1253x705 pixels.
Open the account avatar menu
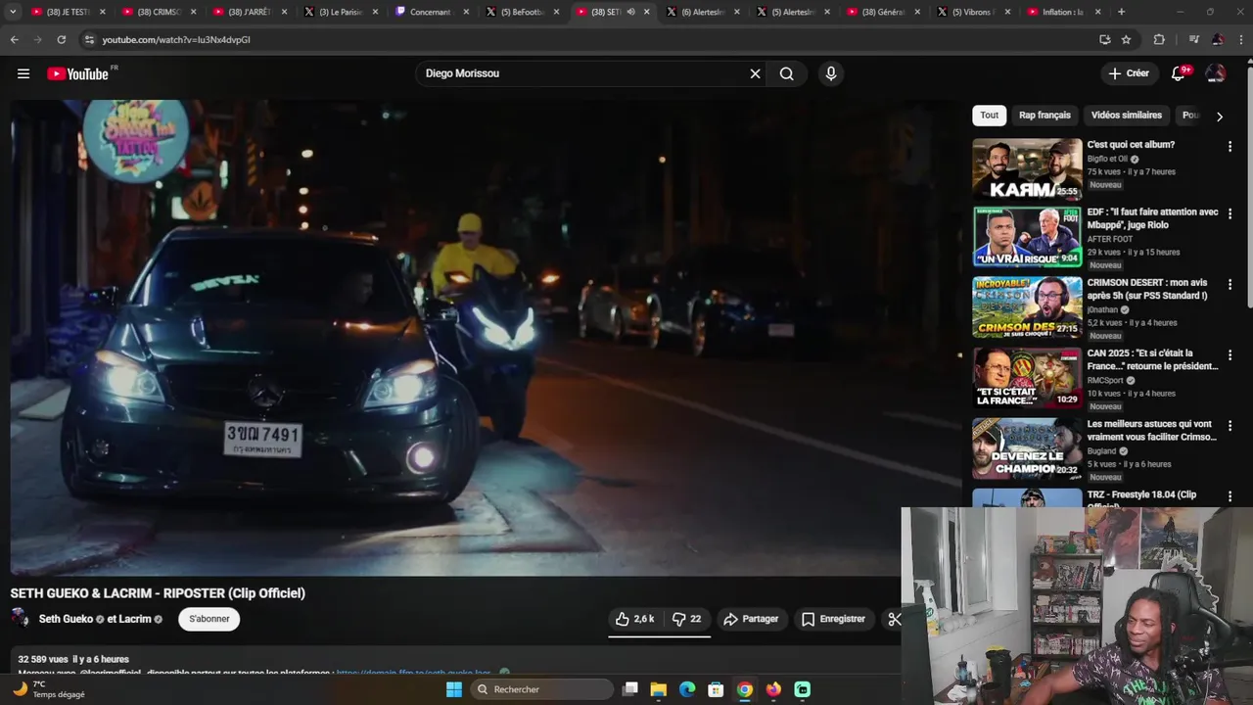coord(1216,73)
